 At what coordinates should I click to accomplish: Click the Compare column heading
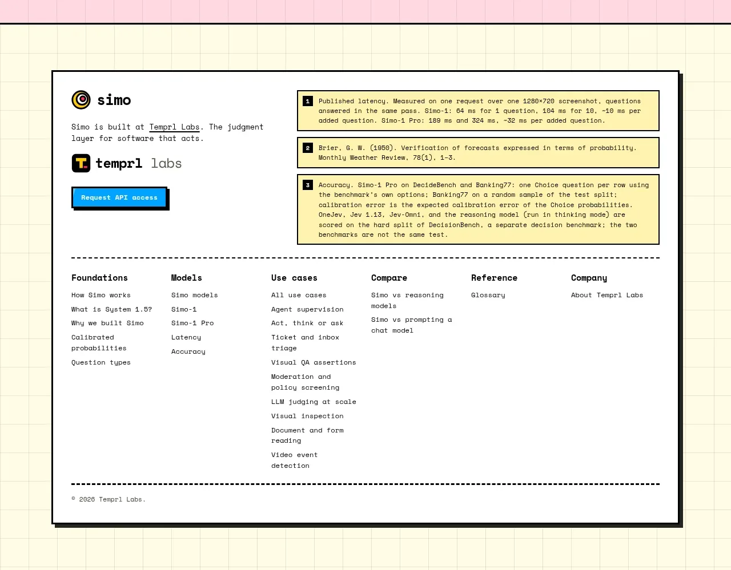pyautogui.click(x=389, y=278)
